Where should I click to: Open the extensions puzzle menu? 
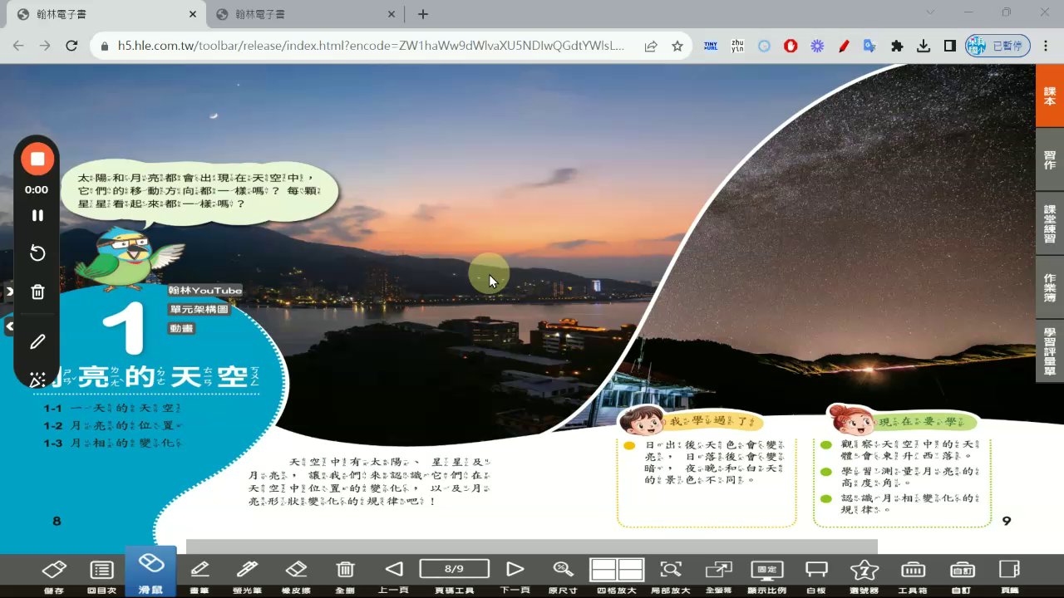[x=897, y=47]
